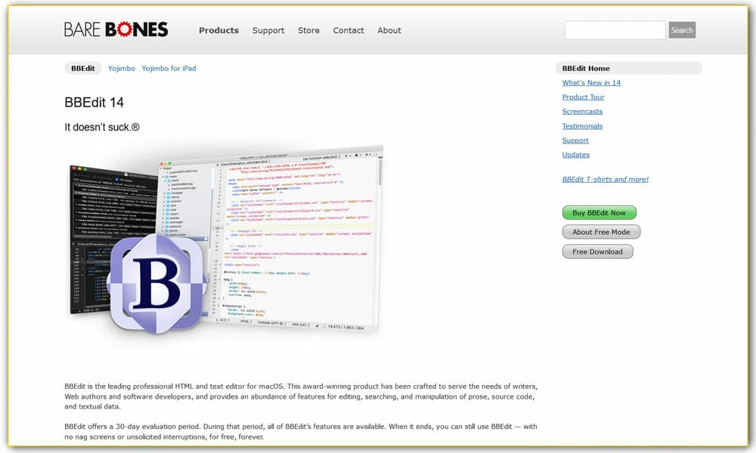Open the Products menu
The width and height of the screenshot is (756, 453).
click(218, 31)
